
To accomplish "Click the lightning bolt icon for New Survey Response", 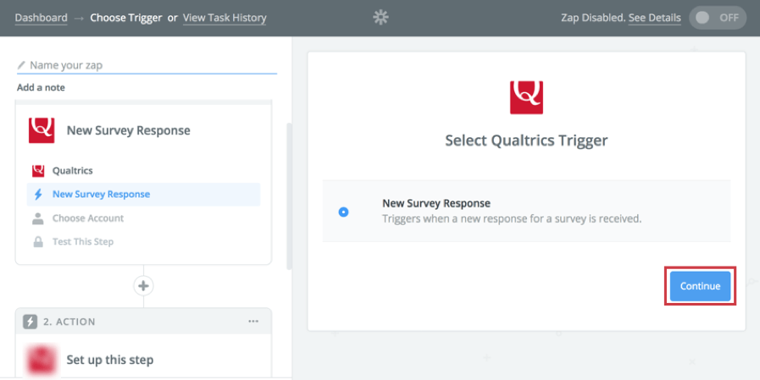I will tap(37, 194).
